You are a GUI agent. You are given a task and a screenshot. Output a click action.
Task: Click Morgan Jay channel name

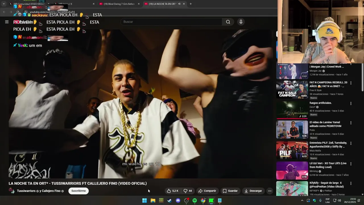tap(316, 71)
